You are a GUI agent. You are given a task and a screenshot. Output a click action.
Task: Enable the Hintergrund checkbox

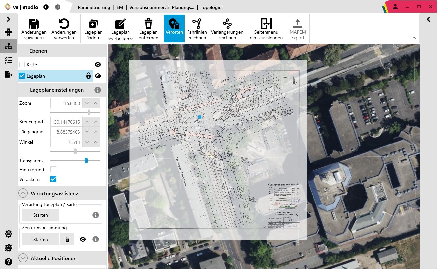coord(53,169)
